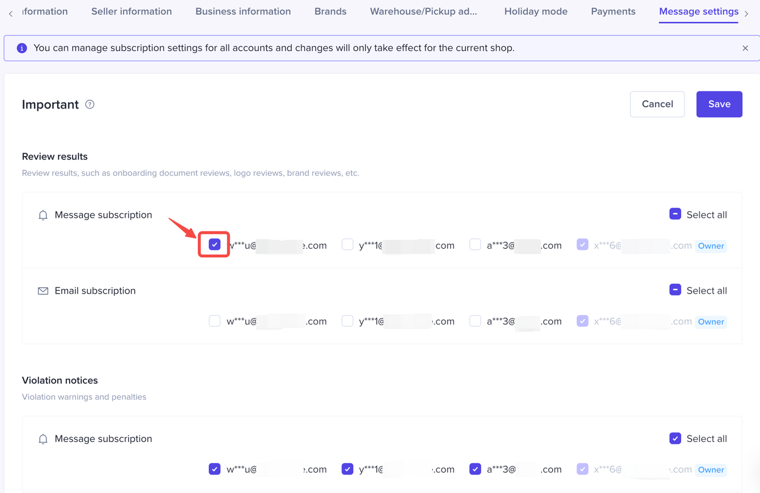Open the Brands tab
Image resolution: width=760 pixels, height=493 pixels.
tap(330, 11)
